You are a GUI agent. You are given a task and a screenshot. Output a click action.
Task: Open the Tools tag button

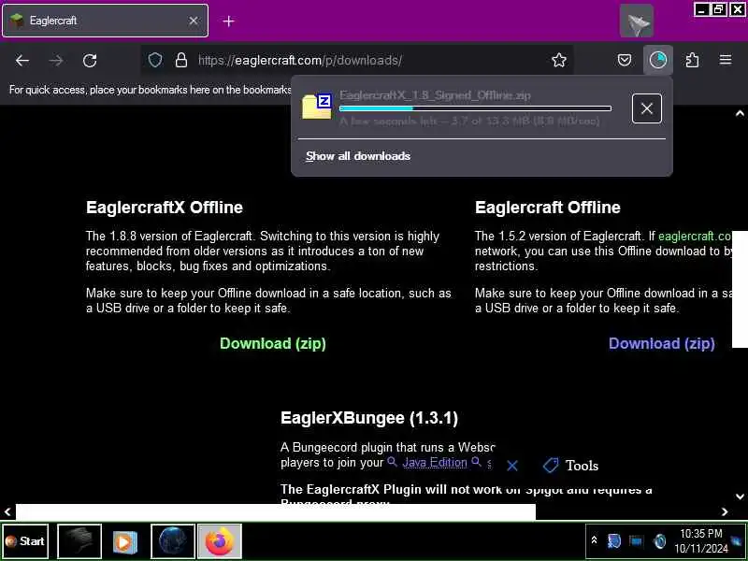tap(571, 466)
